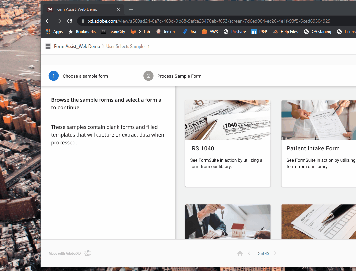Go to next prototype screen arrow
This screenshot has height=271, width=356.
(x=275, y=253)
